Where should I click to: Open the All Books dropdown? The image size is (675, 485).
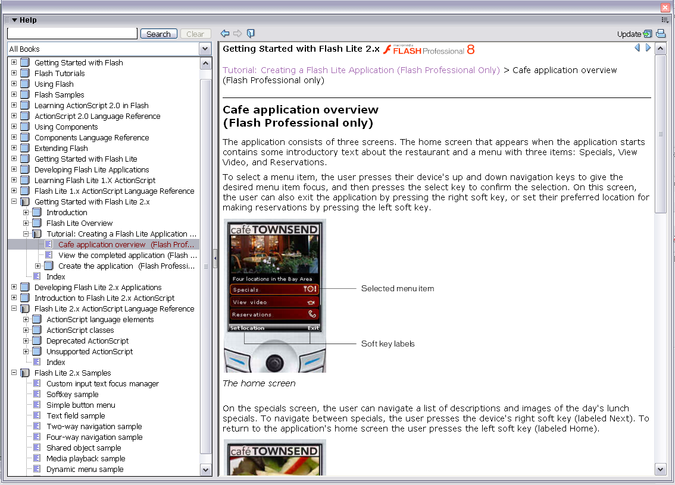click(x=205, y=49)
